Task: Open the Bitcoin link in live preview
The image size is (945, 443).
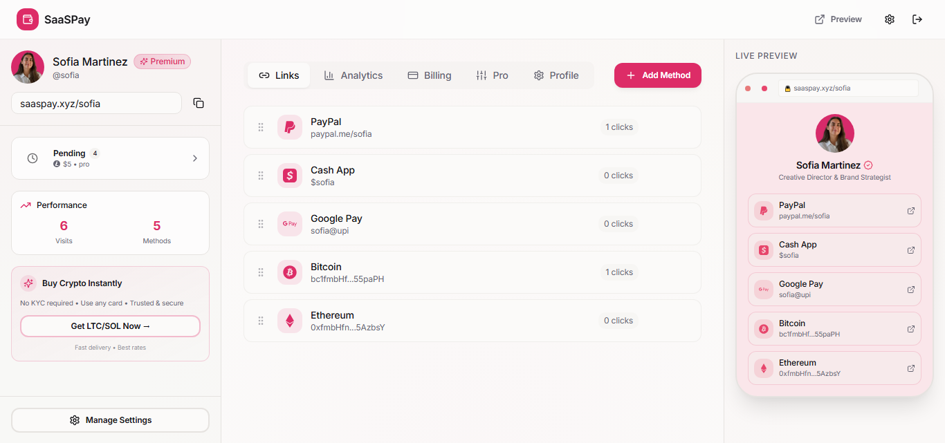Action: (x=912, y=328)
